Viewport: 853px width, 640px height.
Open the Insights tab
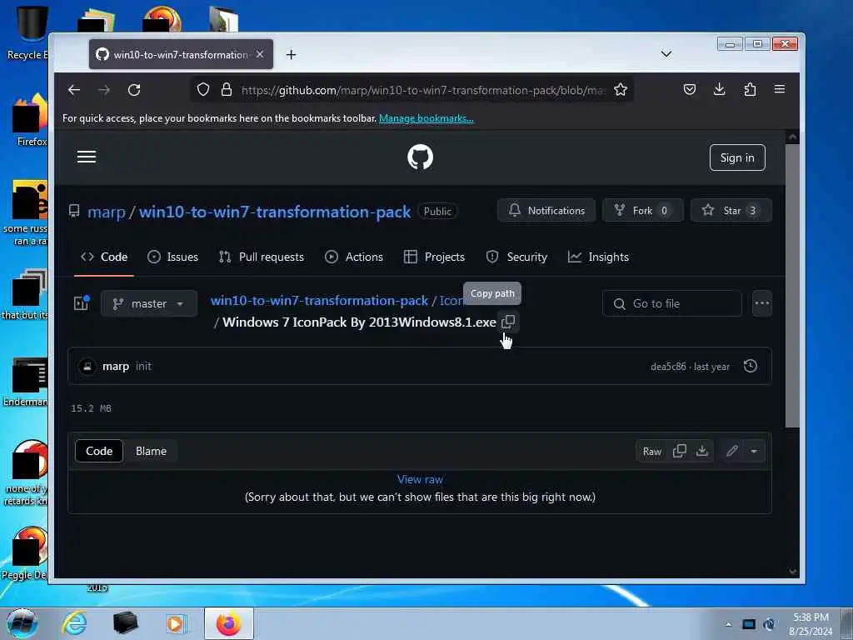pyautogui.click(x=598, y=257)
